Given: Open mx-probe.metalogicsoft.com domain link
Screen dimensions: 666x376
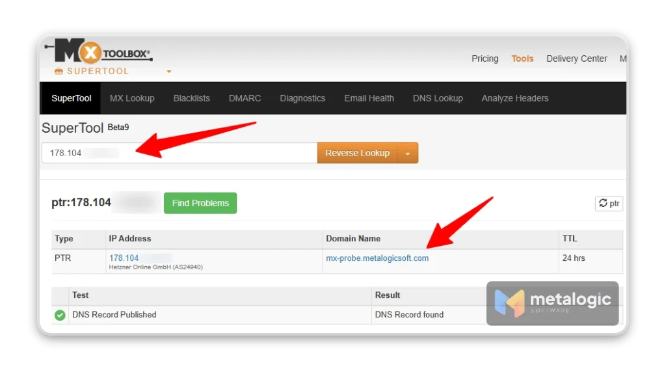Looking at the screenshot, I should 377,258.
